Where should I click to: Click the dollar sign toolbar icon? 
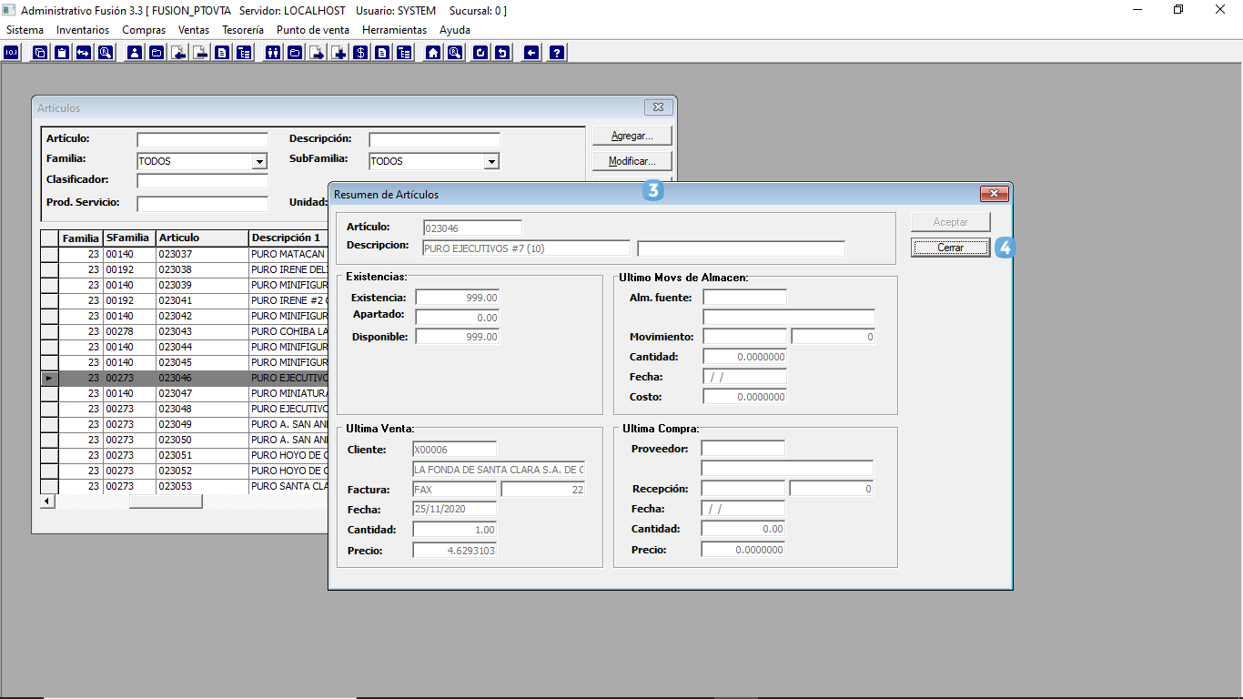point(360,53)
